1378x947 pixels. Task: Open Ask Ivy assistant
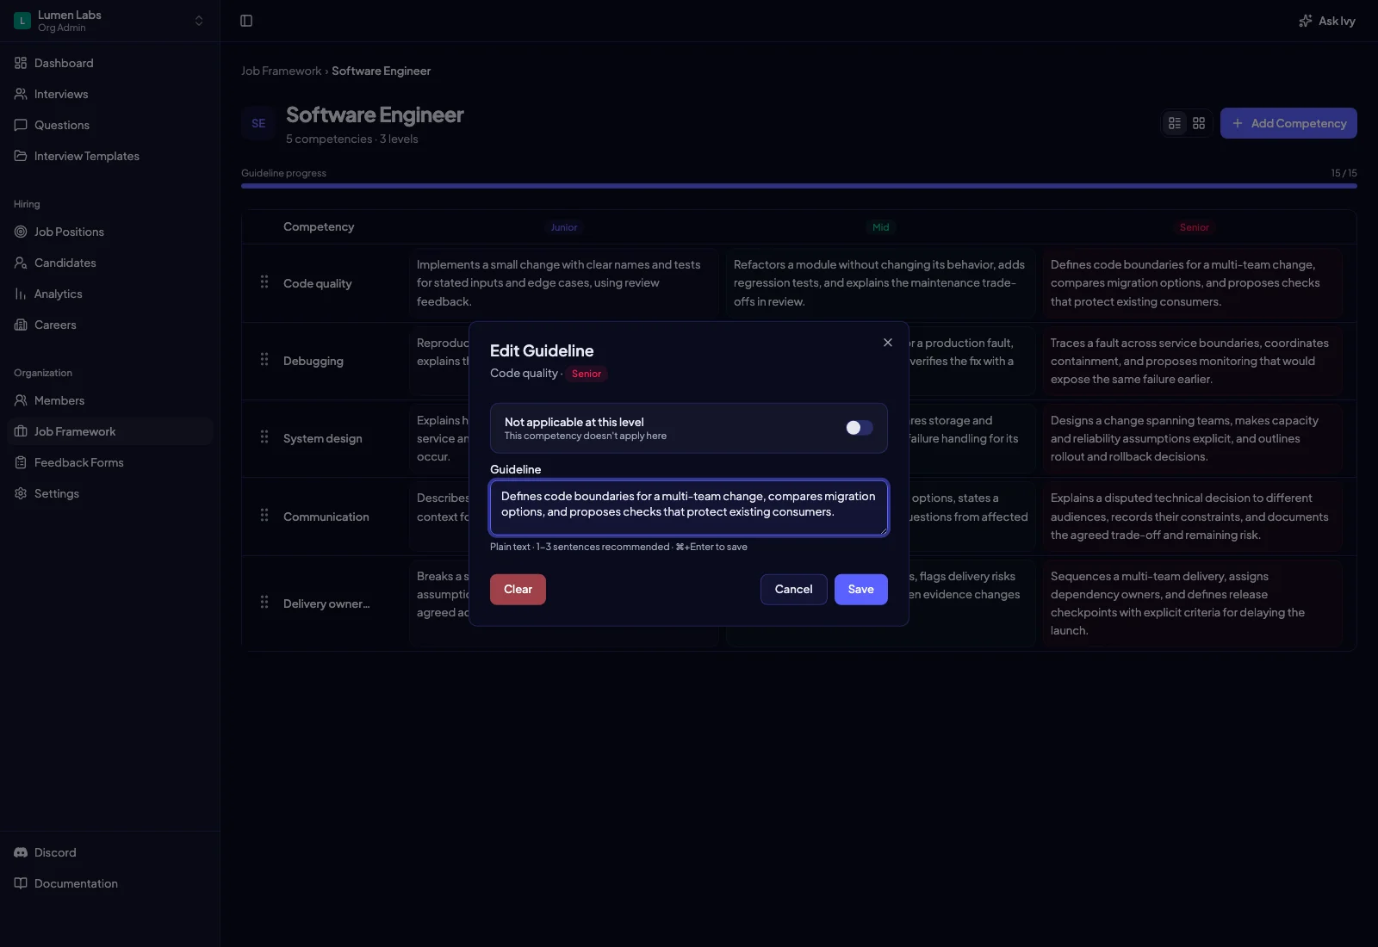click(x=1327, y=21)
